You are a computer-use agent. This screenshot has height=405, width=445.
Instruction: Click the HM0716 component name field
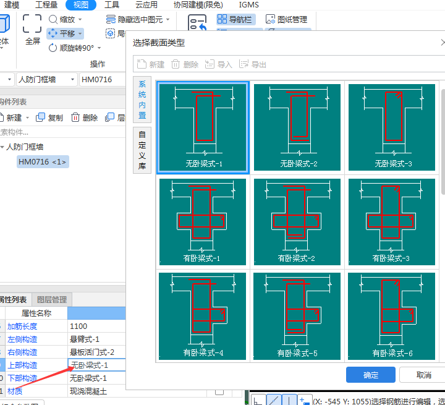click(102, 79)
